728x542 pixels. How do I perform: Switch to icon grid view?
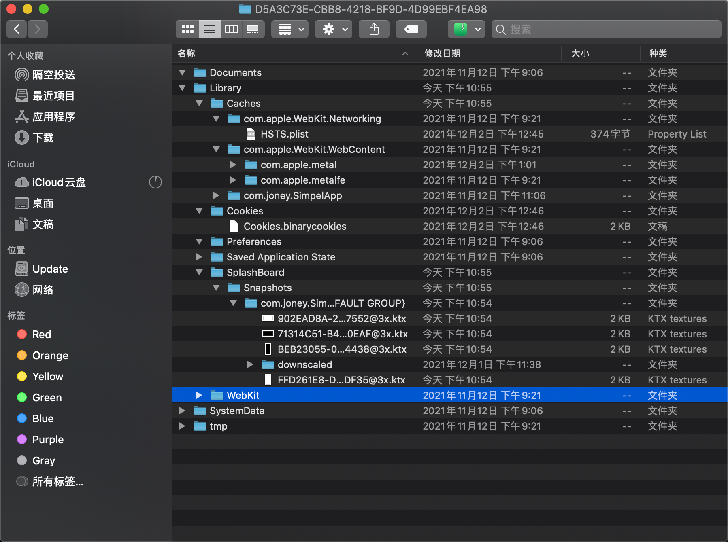point(187,29)
